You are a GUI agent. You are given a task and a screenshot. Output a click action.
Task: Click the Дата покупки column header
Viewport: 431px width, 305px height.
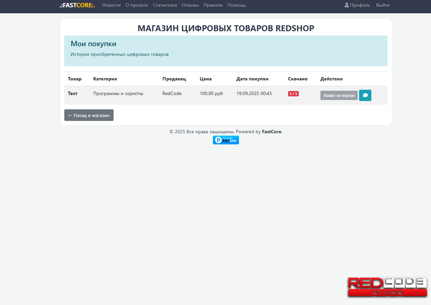coord(252,79)
